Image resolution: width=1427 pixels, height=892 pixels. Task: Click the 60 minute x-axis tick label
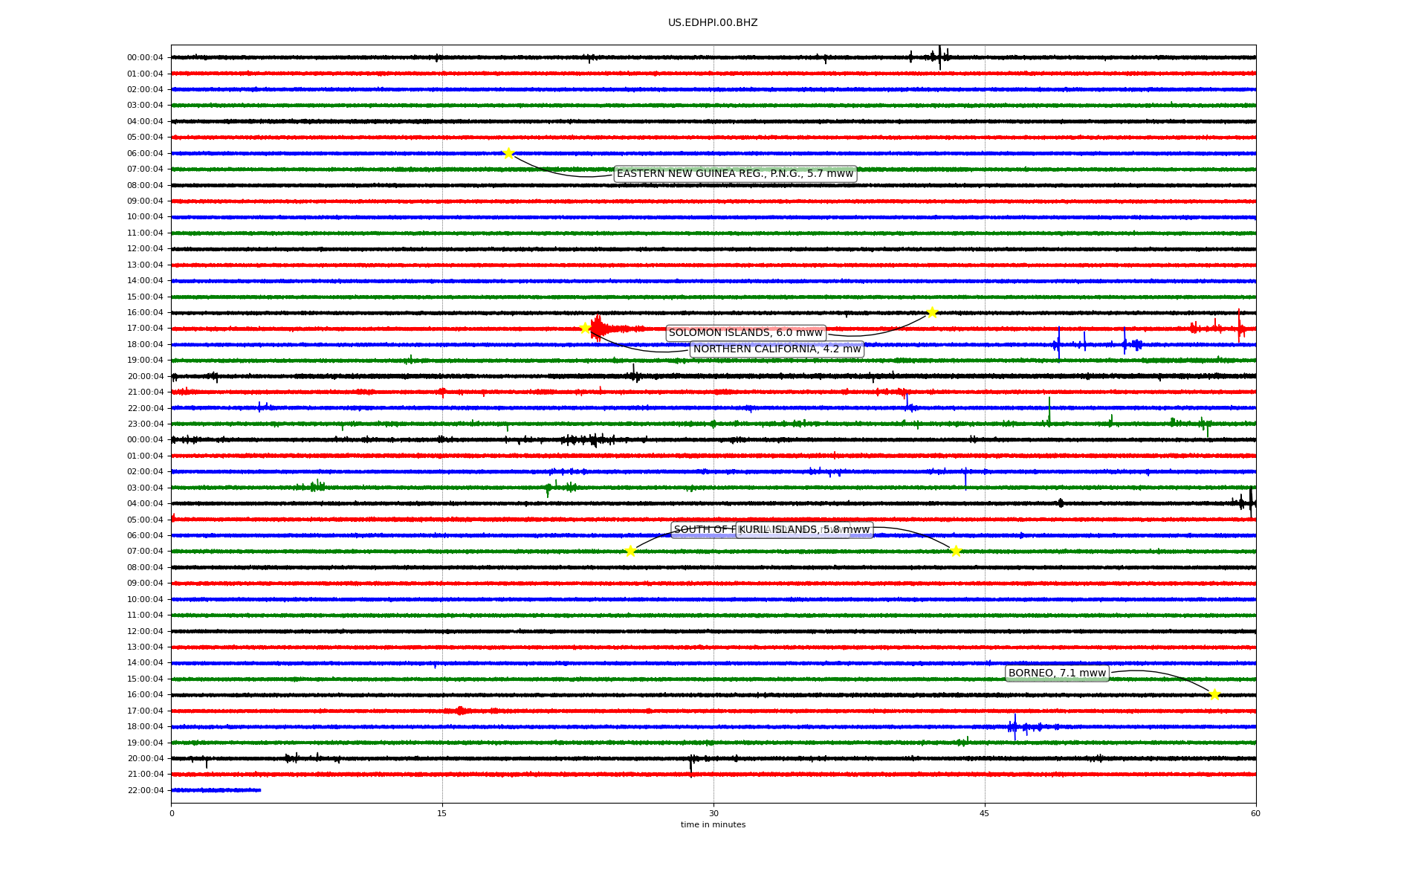pos(1255,813)
